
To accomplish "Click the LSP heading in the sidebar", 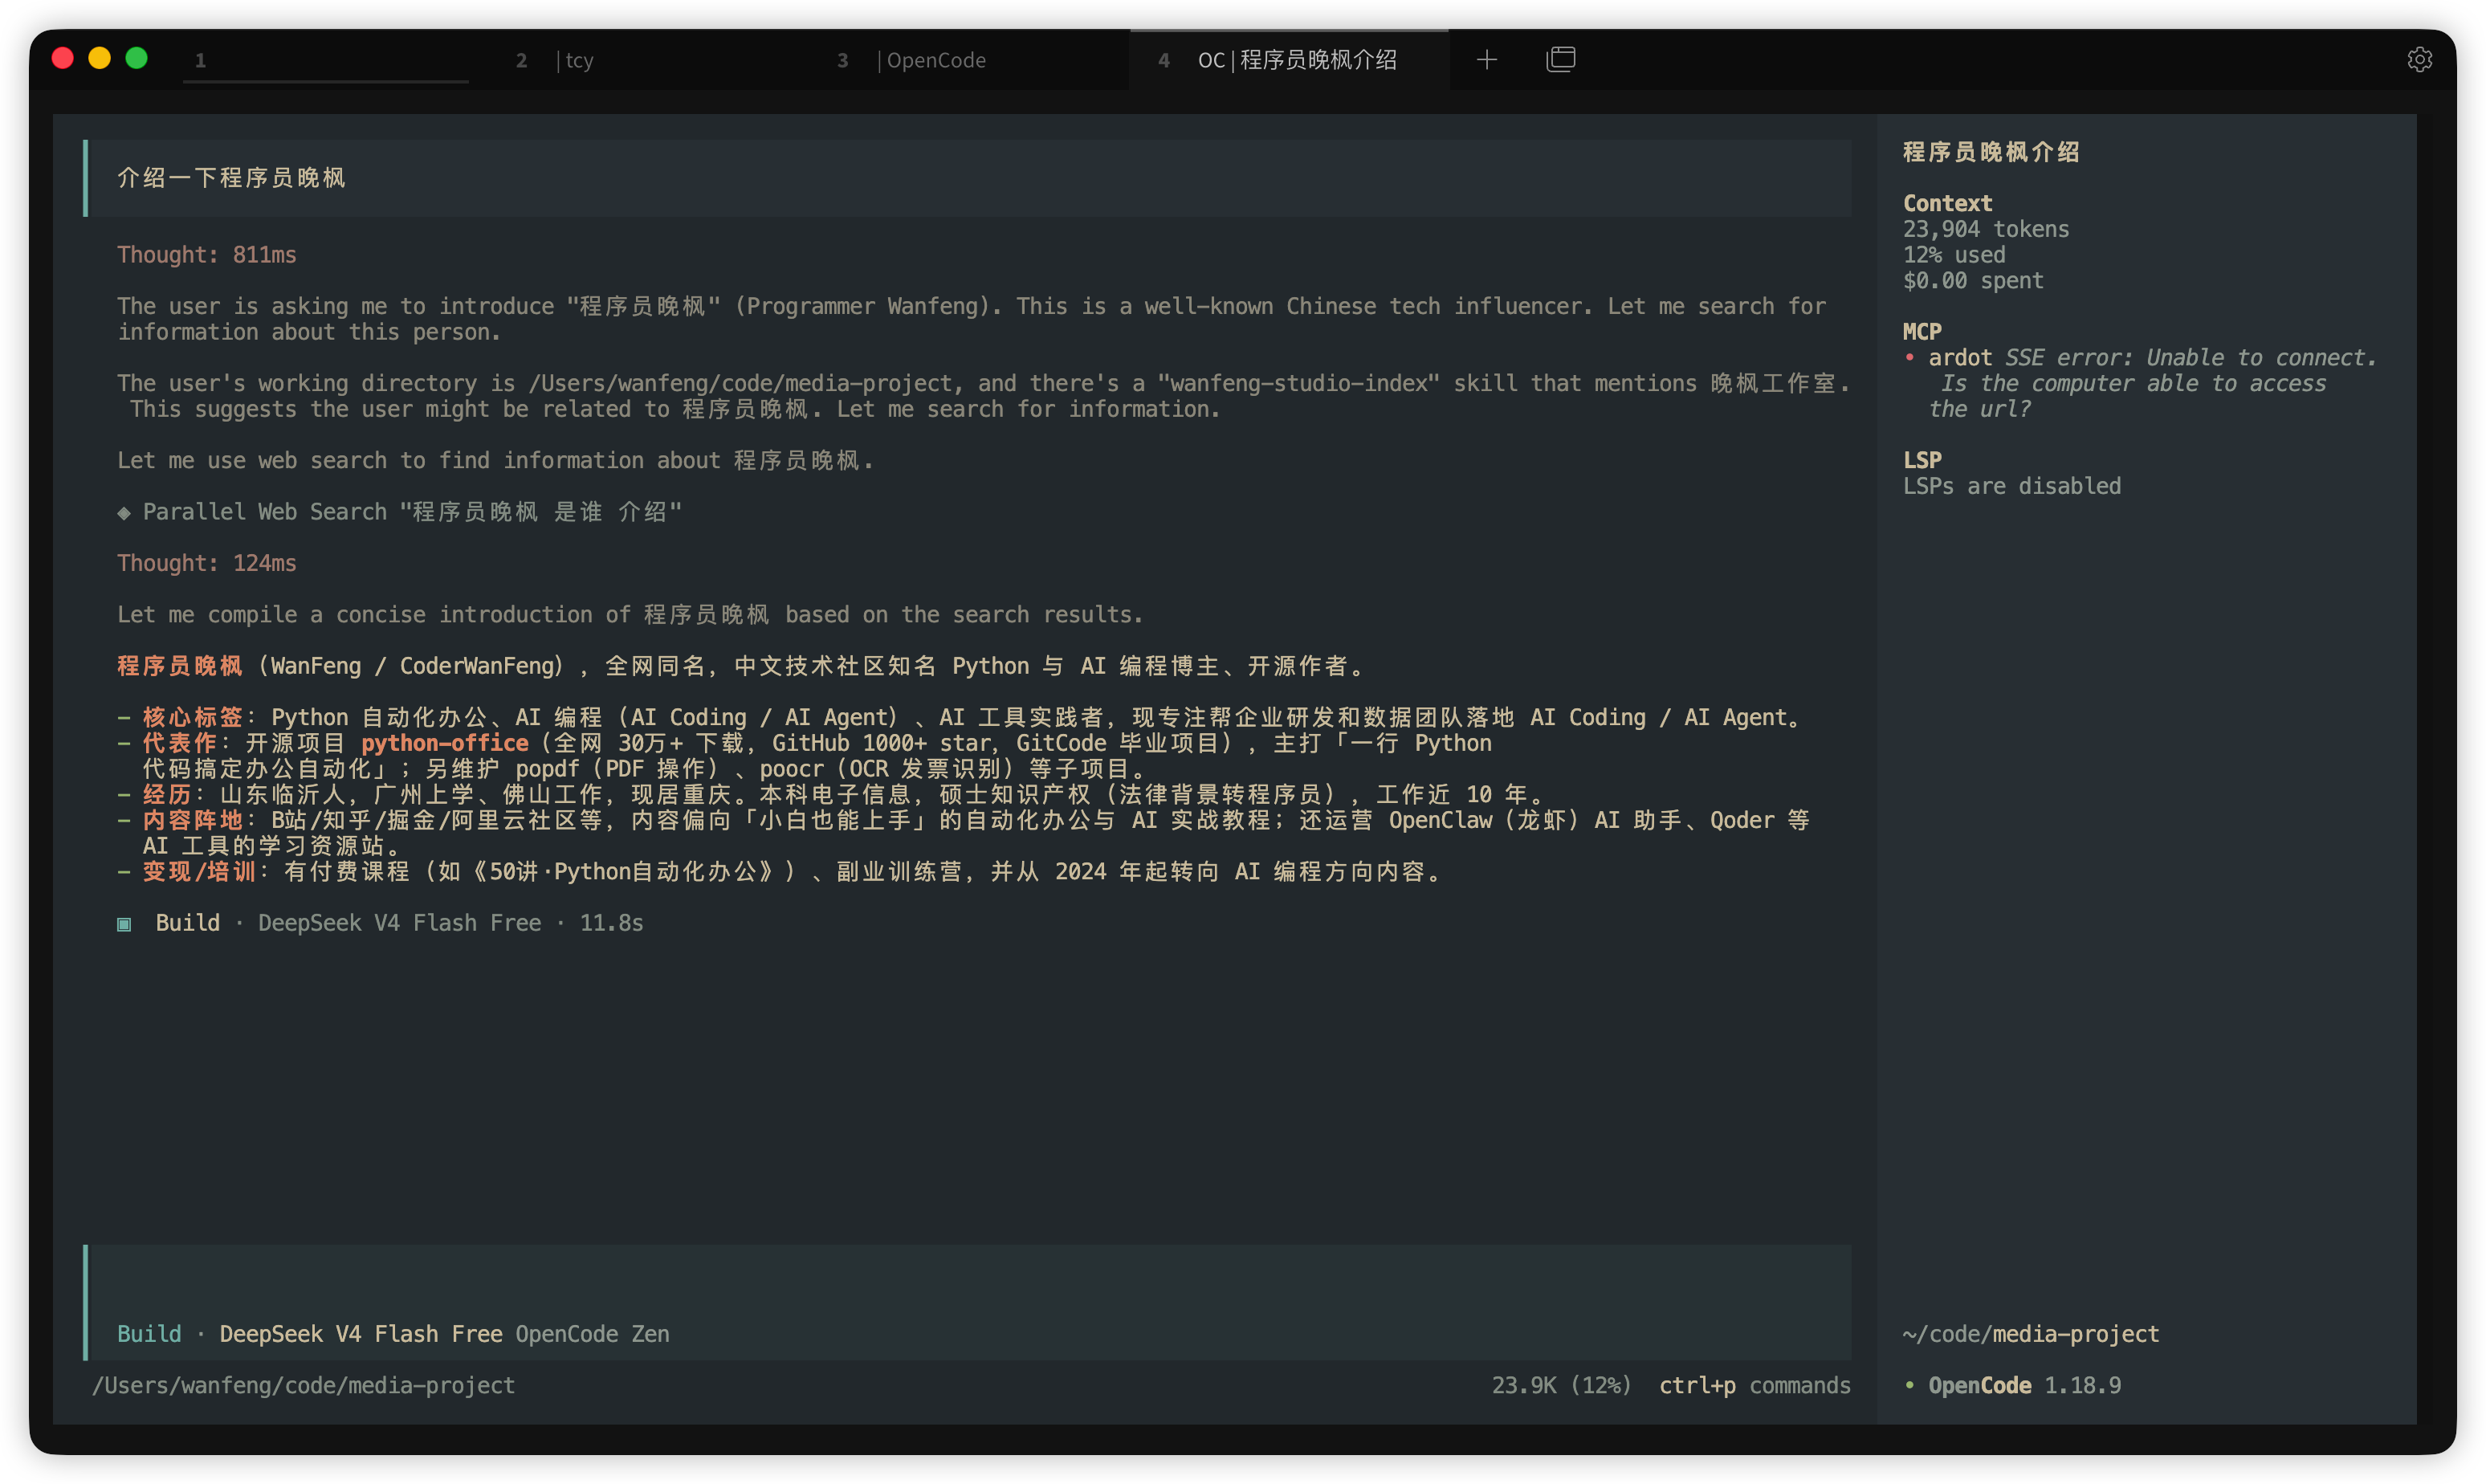I will 1922,460.
